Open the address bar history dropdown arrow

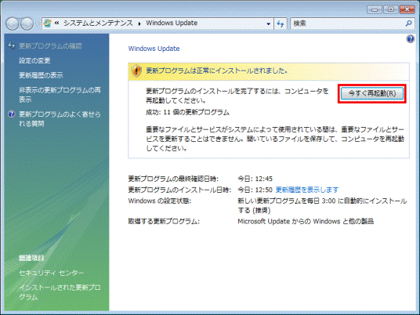(x=268, y=24)
